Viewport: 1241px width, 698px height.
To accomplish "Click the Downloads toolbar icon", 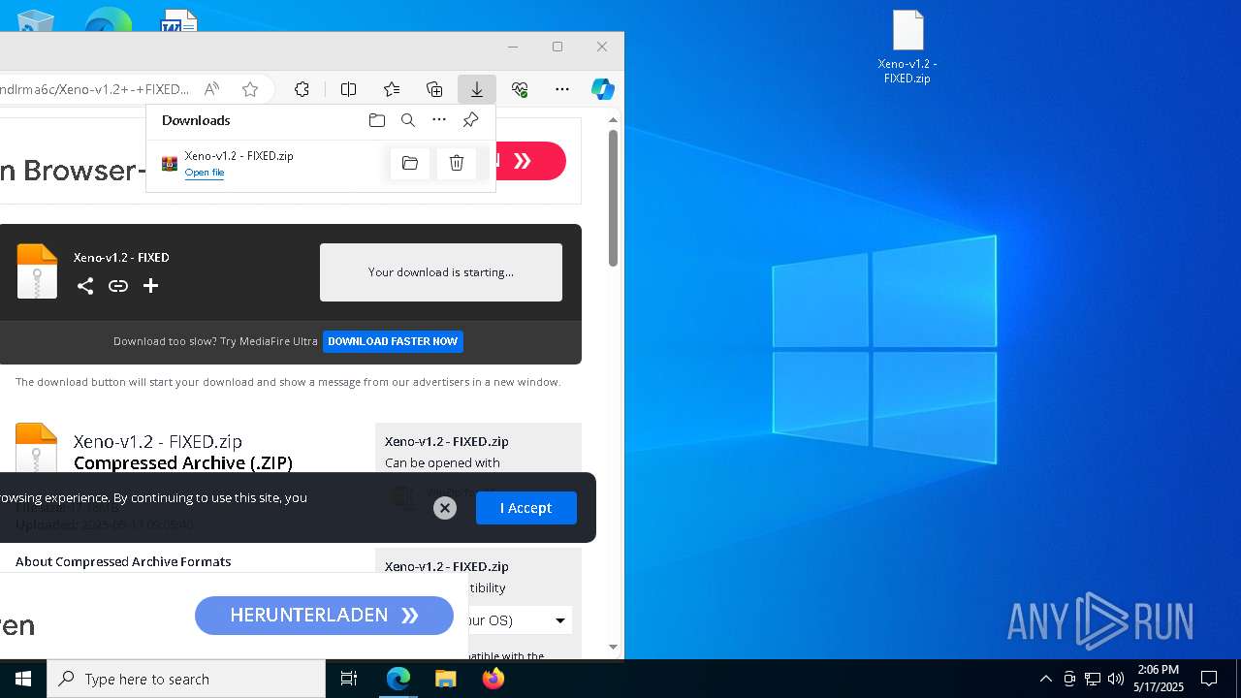I will (477, 89).
